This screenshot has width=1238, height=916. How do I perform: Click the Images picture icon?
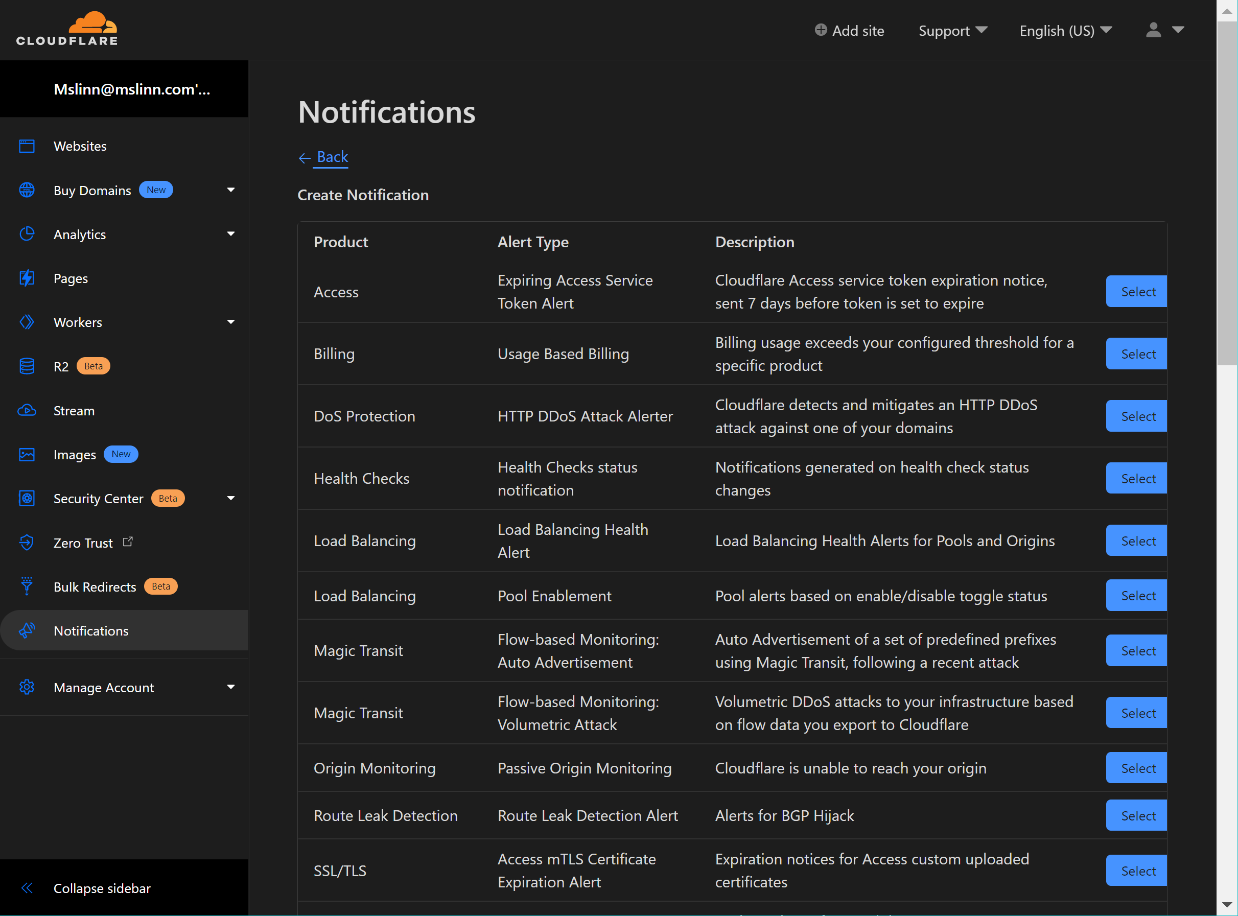tap(27, 455)
